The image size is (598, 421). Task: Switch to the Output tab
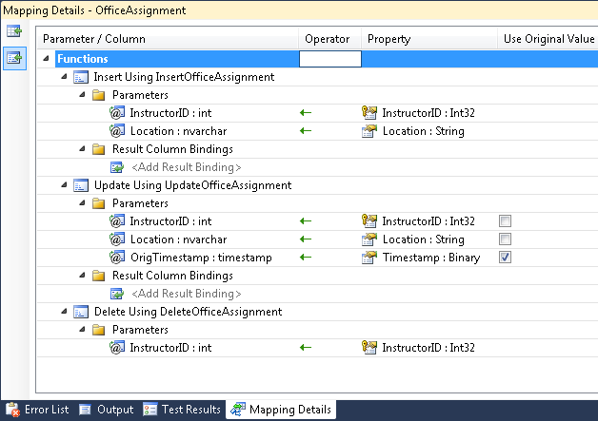click(106, 410)
